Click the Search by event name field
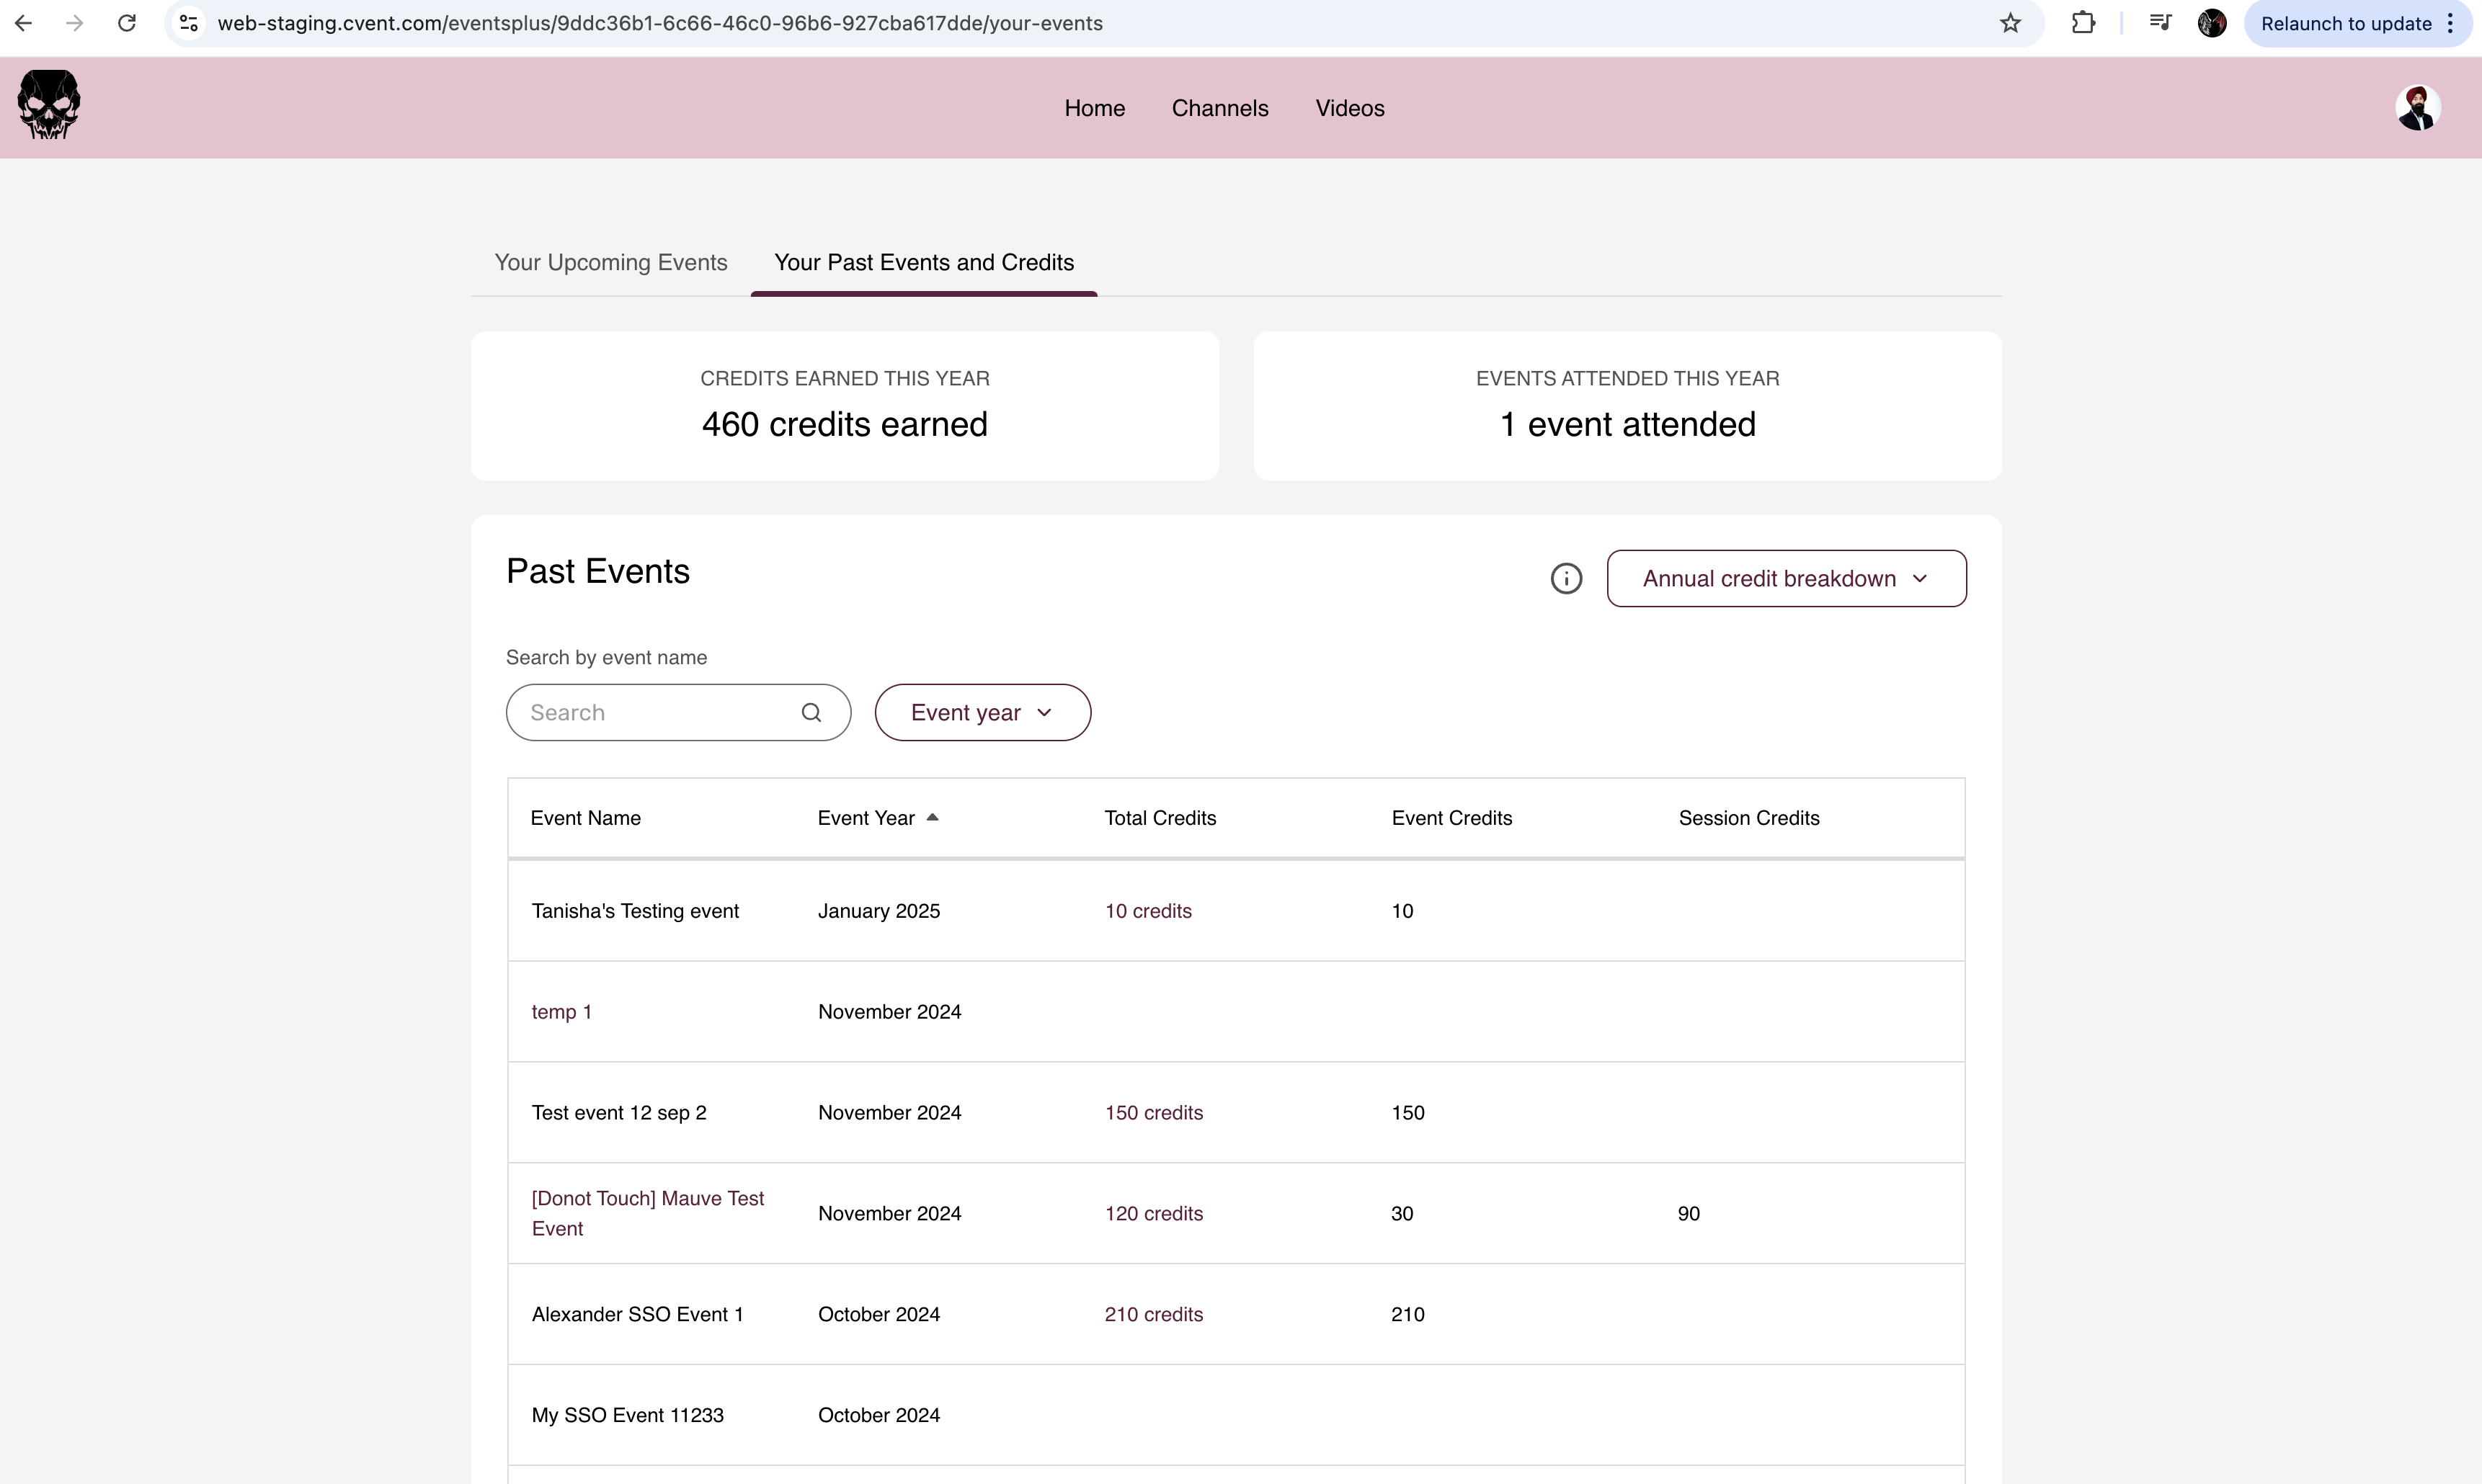 pos(678,712)
